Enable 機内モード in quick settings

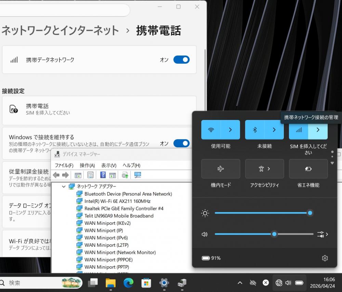click(x=221, y=169)
